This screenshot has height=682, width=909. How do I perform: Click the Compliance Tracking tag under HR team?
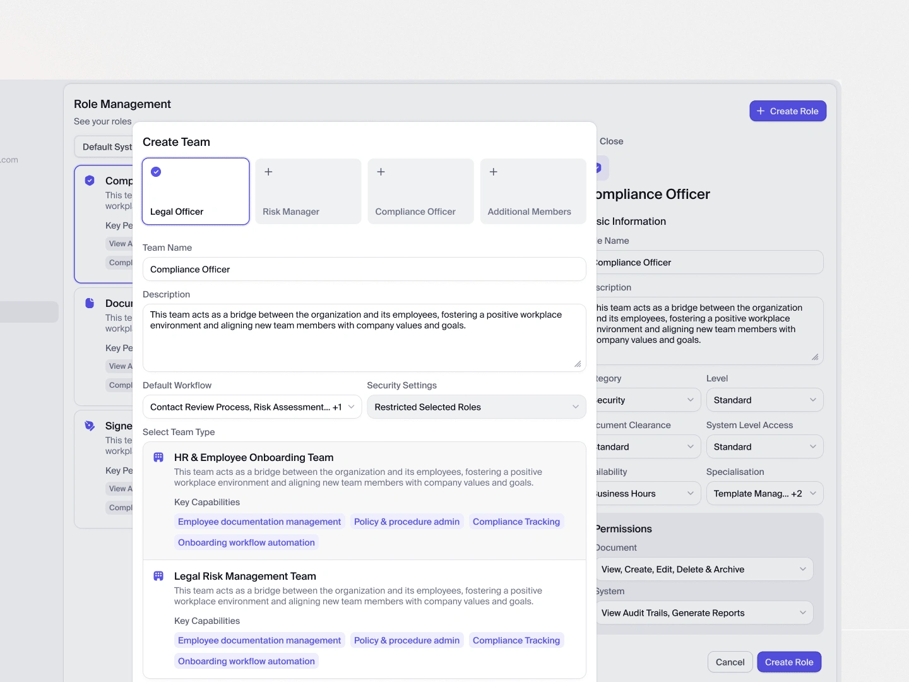click(516, 522)
